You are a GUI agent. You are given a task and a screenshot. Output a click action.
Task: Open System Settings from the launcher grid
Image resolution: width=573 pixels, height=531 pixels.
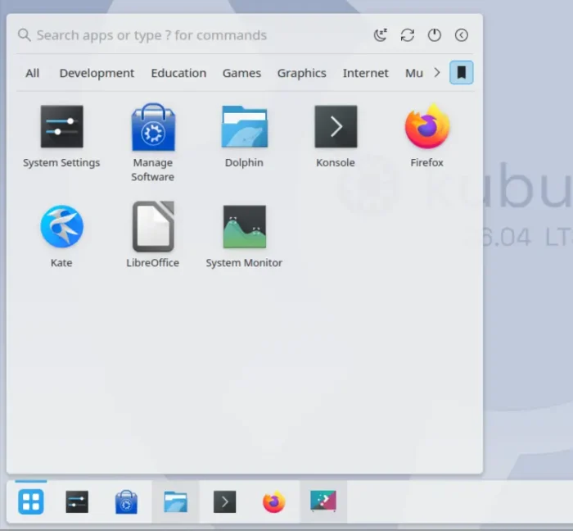click(x=61, y=136)
